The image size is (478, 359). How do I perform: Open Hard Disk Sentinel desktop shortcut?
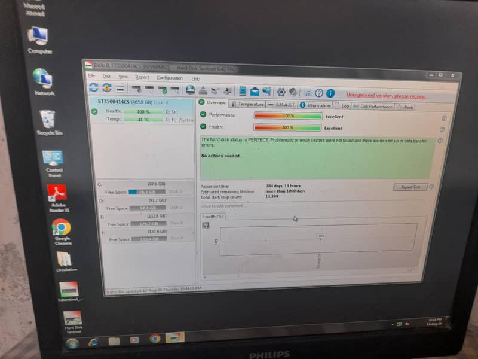73,322
